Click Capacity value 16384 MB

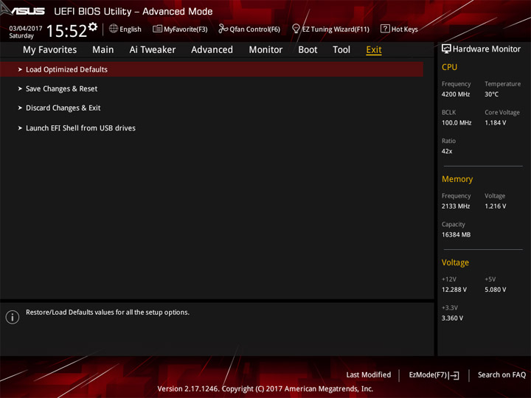[x=456, y=234]
